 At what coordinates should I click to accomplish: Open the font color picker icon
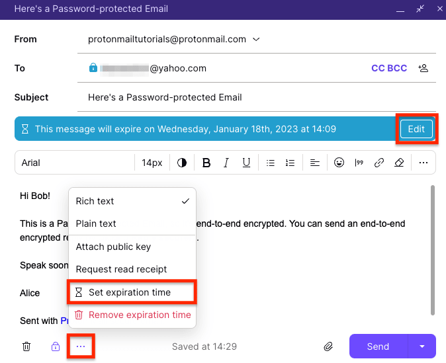point(182,163)
